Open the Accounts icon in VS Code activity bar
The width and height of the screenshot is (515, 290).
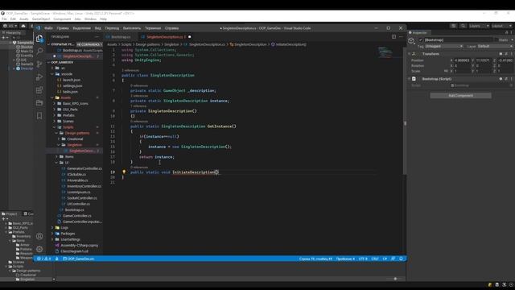click(x=39, y=236)
